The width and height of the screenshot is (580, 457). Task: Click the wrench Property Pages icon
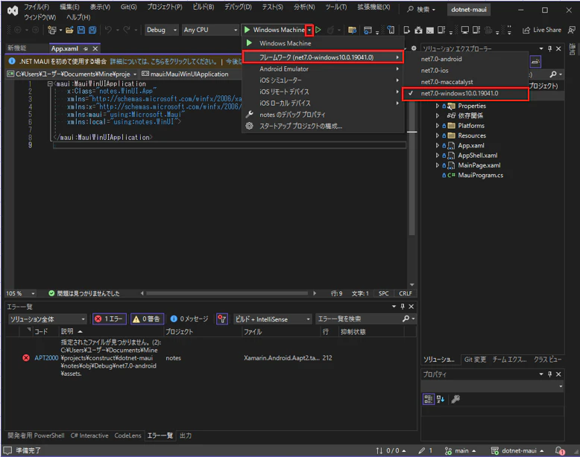[456, 399]
